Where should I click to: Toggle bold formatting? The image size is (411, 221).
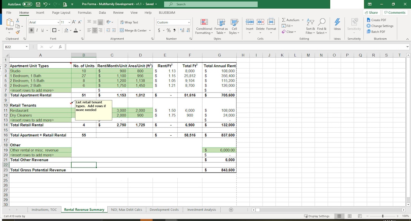point(32,30)
